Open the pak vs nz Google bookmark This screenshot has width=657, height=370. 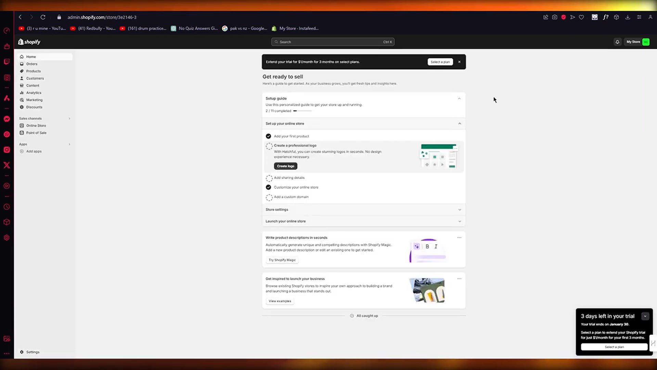245,28
